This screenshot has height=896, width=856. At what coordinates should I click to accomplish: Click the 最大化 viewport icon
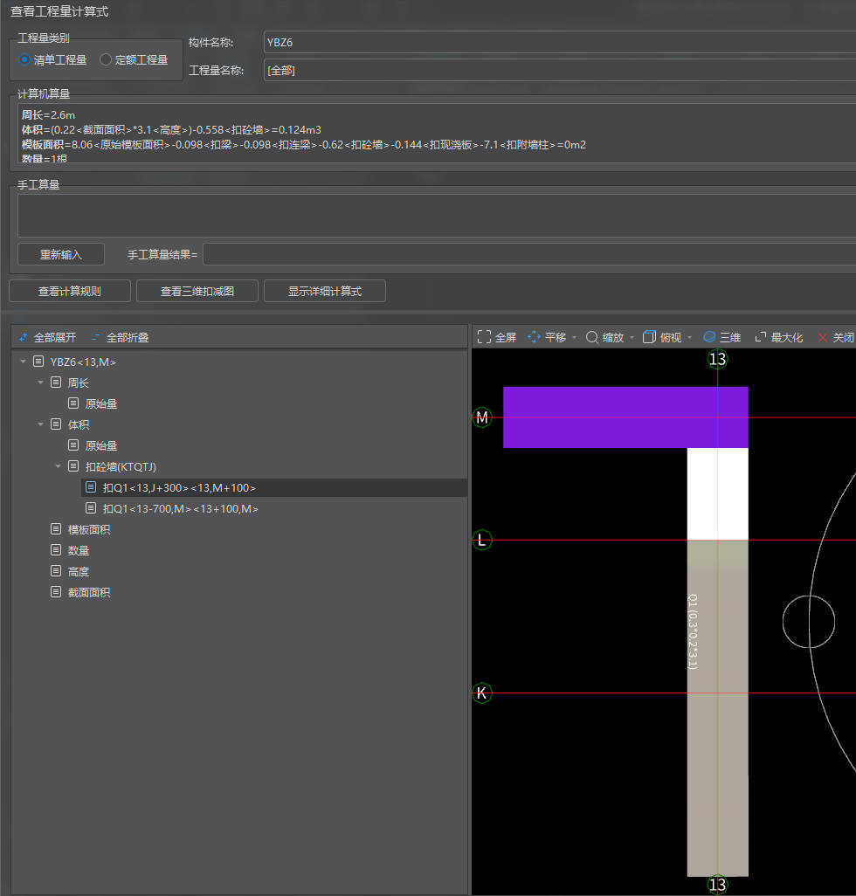tap(761, 337)
